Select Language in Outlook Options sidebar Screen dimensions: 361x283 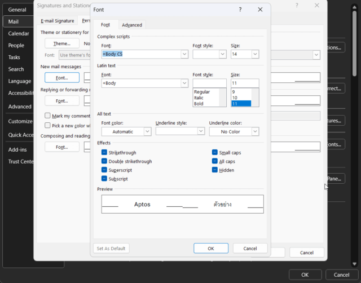coord(20,81)
